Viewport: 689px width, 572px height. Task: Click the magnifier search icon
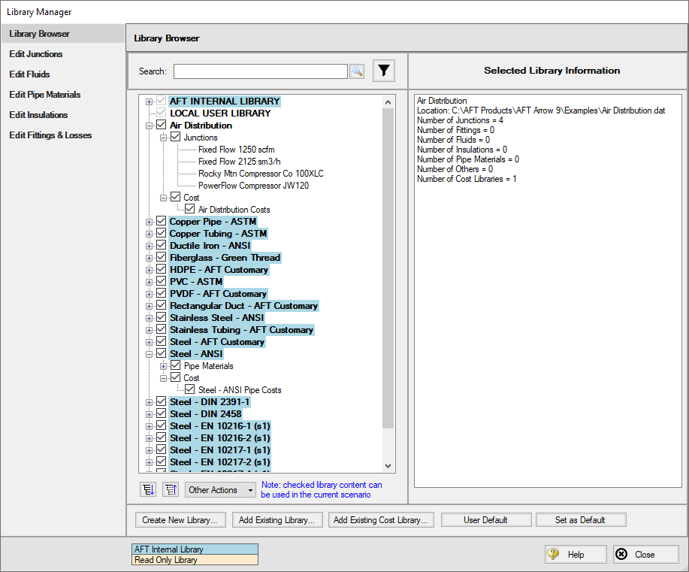tap(357, 71)
